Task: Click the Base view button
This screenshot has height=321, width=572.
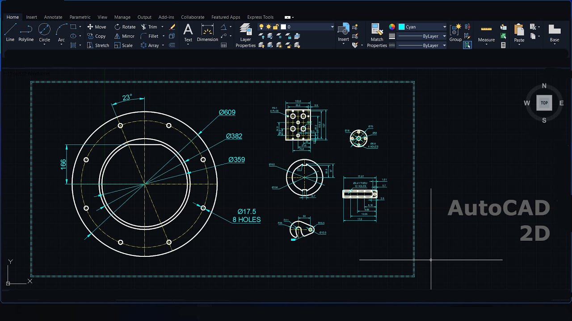Action: [x=555, y=33]
